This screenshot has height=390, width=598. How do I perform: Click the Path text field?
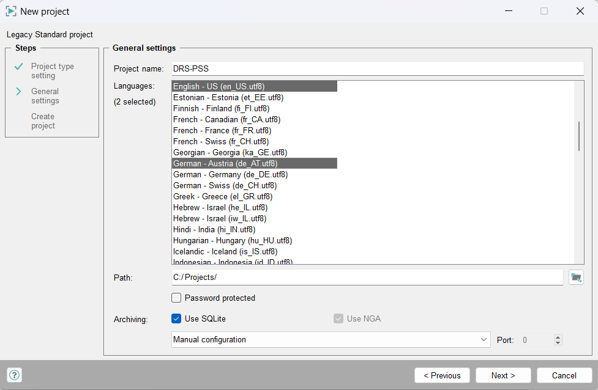[367, 278]
